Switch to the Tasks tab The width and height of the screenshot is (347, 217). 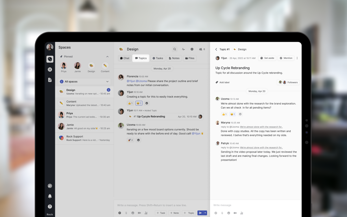(x=158, y=58)
